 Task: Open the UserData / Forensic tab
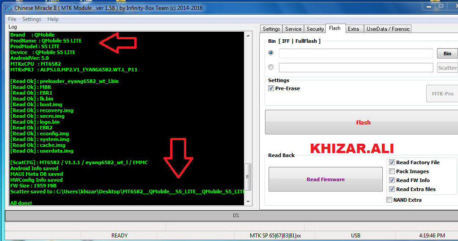tap(388, 29)
